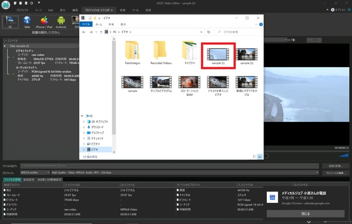Select サンプルビデオ video file

pos(161,84)
